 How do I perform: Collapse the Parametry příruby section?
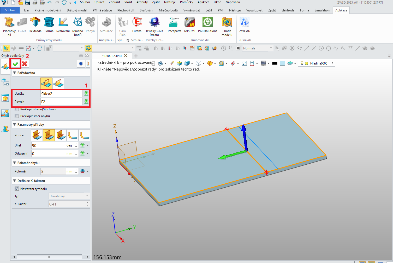(15, 125)
